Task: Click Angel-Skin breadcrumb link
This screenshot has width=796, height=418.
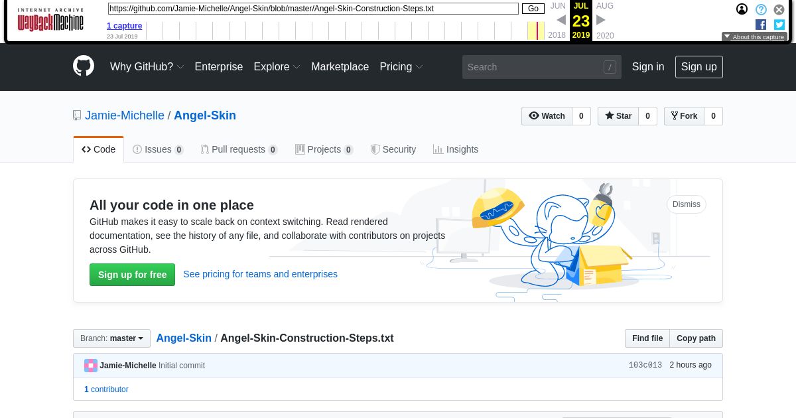Action: tap(184, 338)
